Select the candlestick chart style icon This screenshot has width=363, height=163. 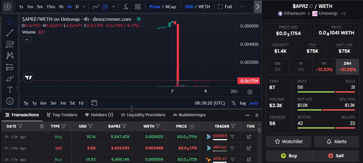(105, 7)
